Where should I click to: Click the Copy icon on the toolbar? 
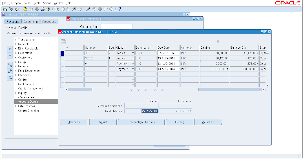pos(63,9)
